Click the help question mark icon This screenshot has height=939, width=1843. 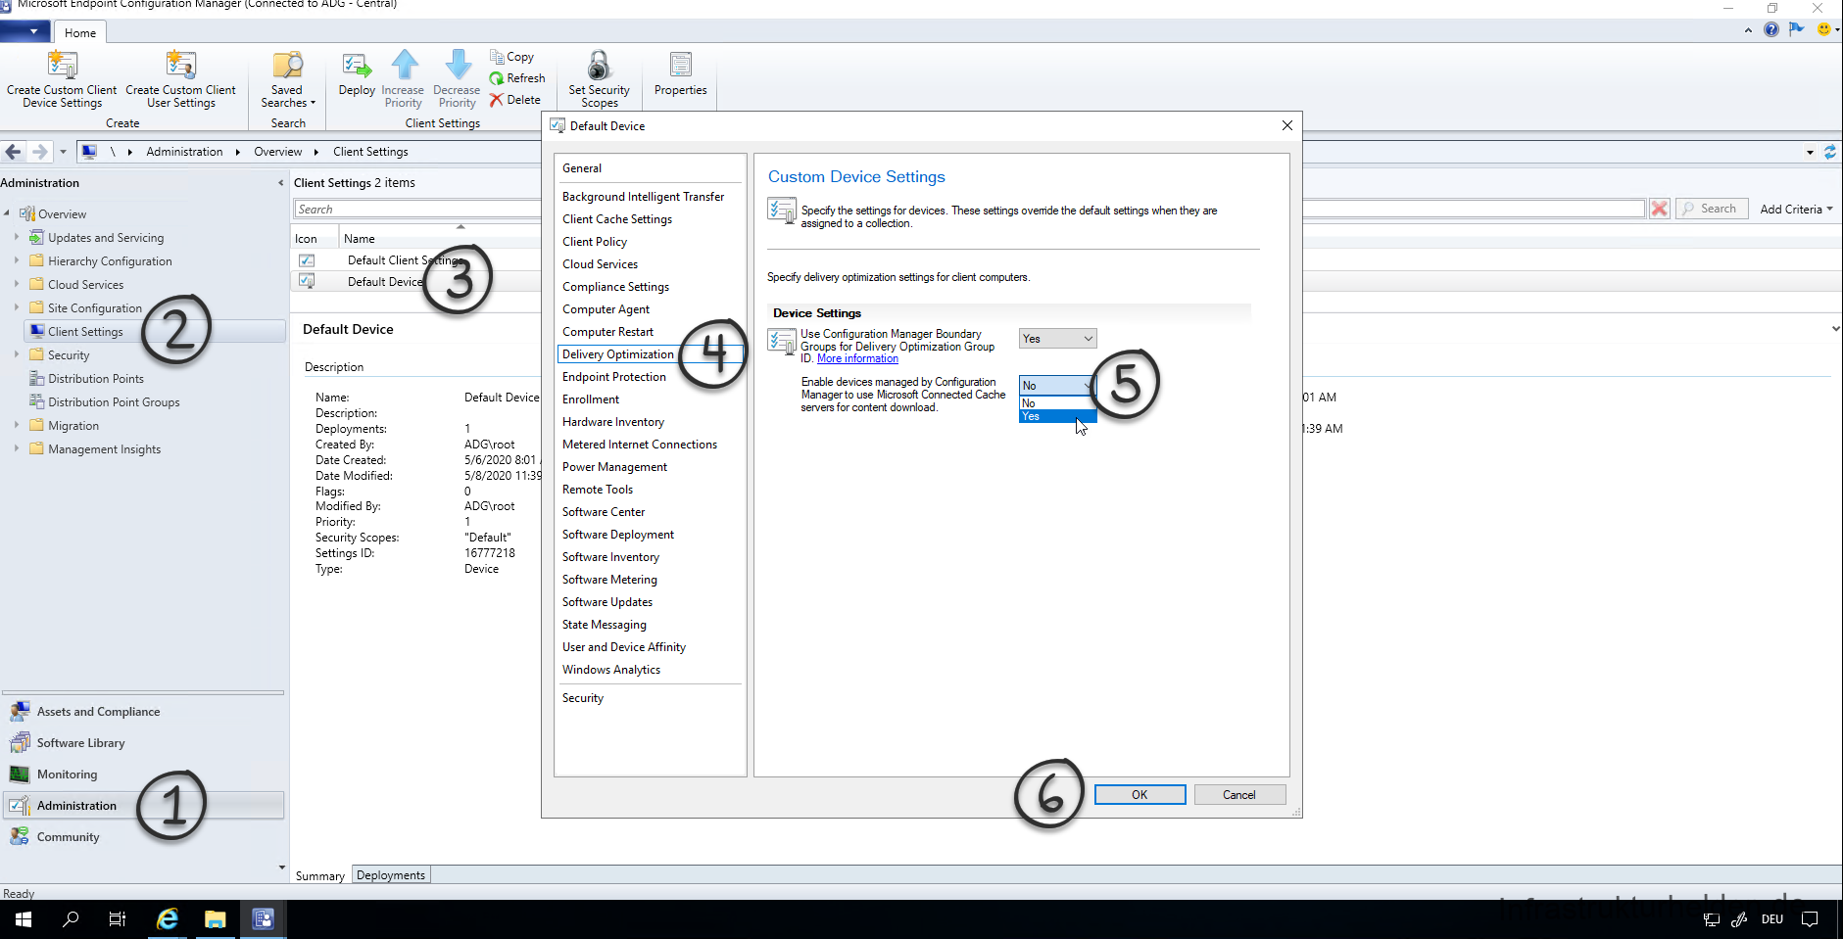pos(1771,29)
